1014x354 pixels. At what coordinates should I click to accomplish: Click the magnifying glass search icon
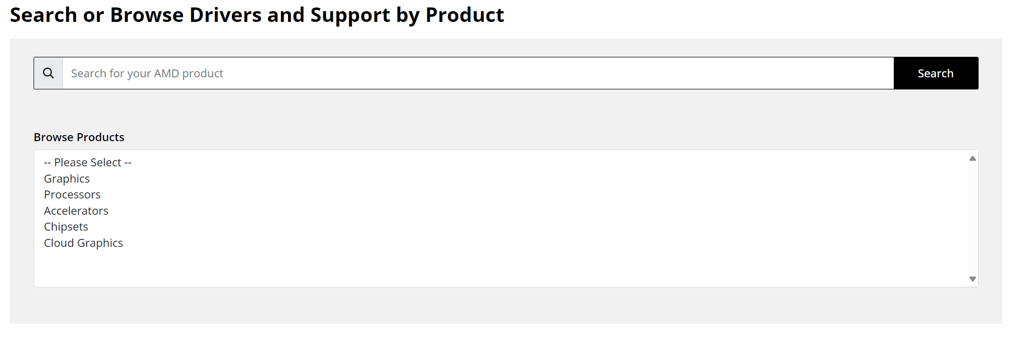point(48,73)
